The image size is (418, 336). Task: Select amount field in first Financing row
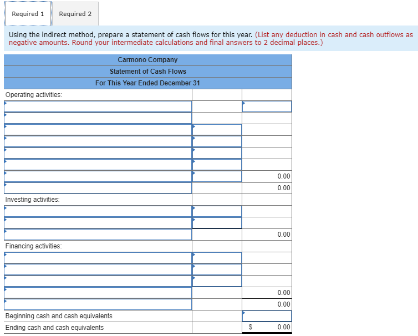[217, 258]
